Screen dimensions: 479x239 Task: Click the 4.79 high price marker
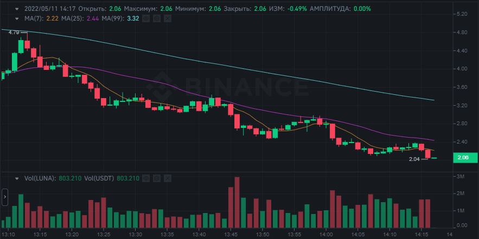pyautogui.click(x=14, y=33)
